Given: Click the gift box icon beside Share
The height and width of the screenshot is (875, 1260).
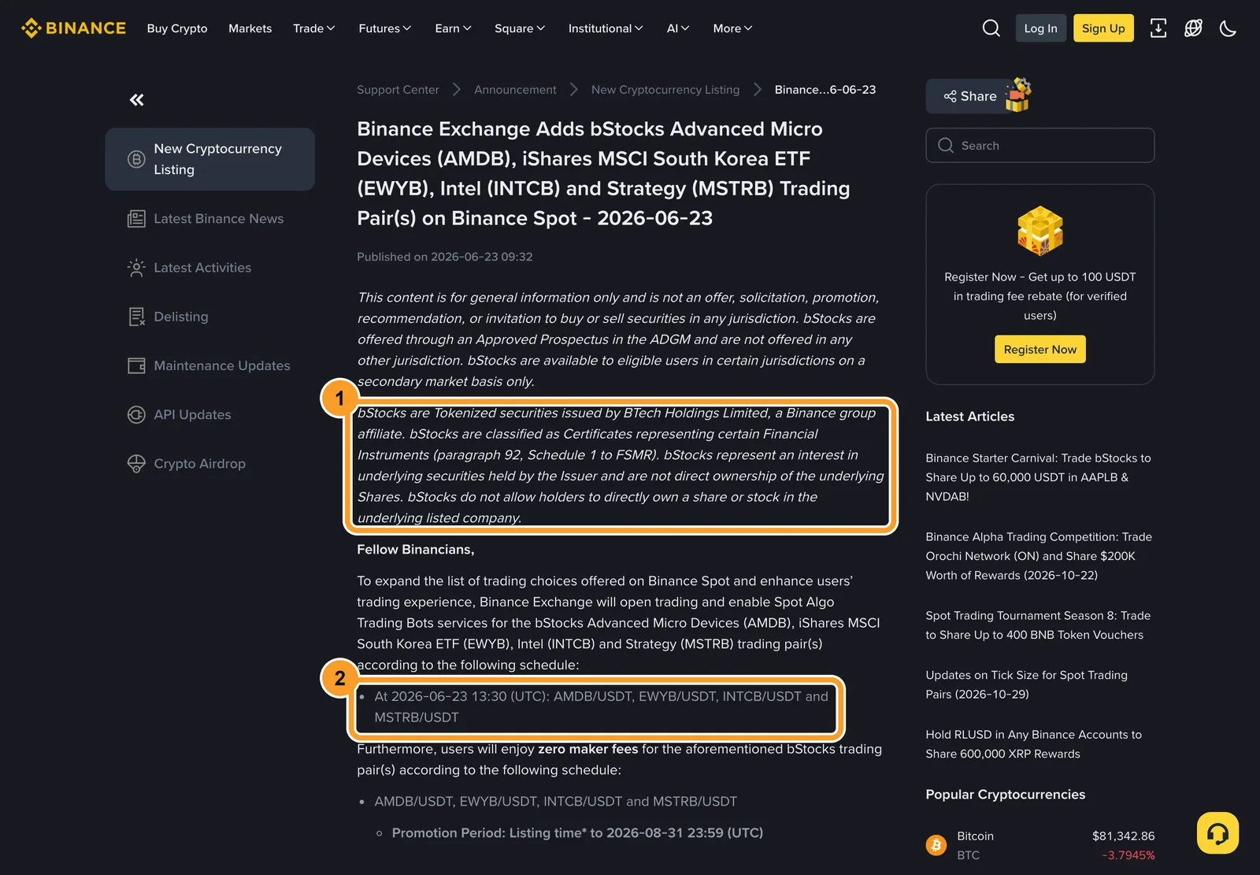Looking at the screenshot, I should pos(1018,95).
